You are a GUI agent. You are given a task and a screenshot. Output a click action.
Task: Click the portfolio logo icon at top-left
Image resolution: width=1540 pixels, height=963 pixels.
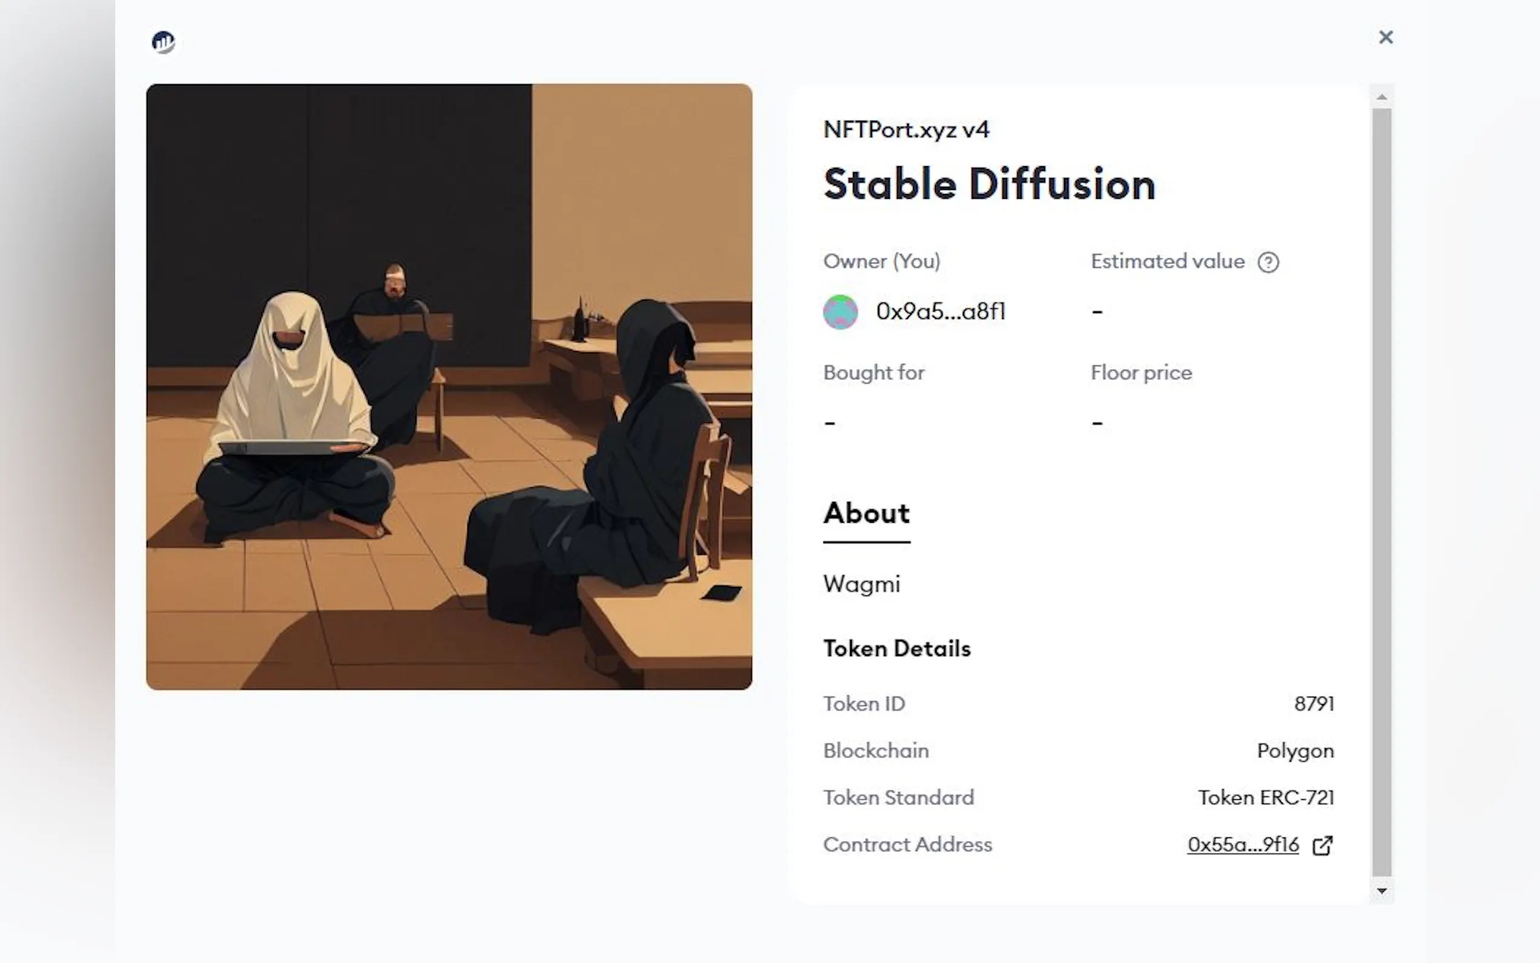[164, 42]
